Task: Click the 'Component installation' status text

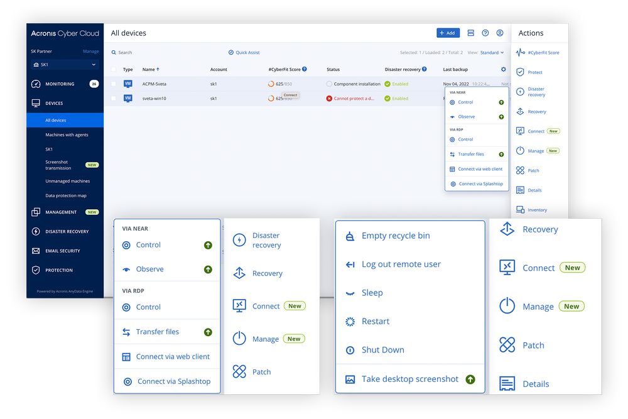Action: pos(357,84)
